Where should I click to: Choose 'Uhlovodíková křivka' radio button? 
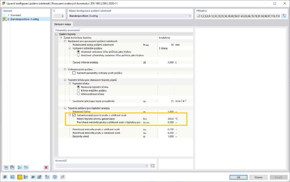79,94
